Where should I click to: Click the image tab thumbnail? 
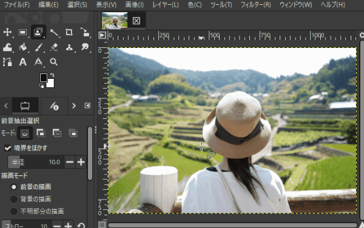click(115, 21)
